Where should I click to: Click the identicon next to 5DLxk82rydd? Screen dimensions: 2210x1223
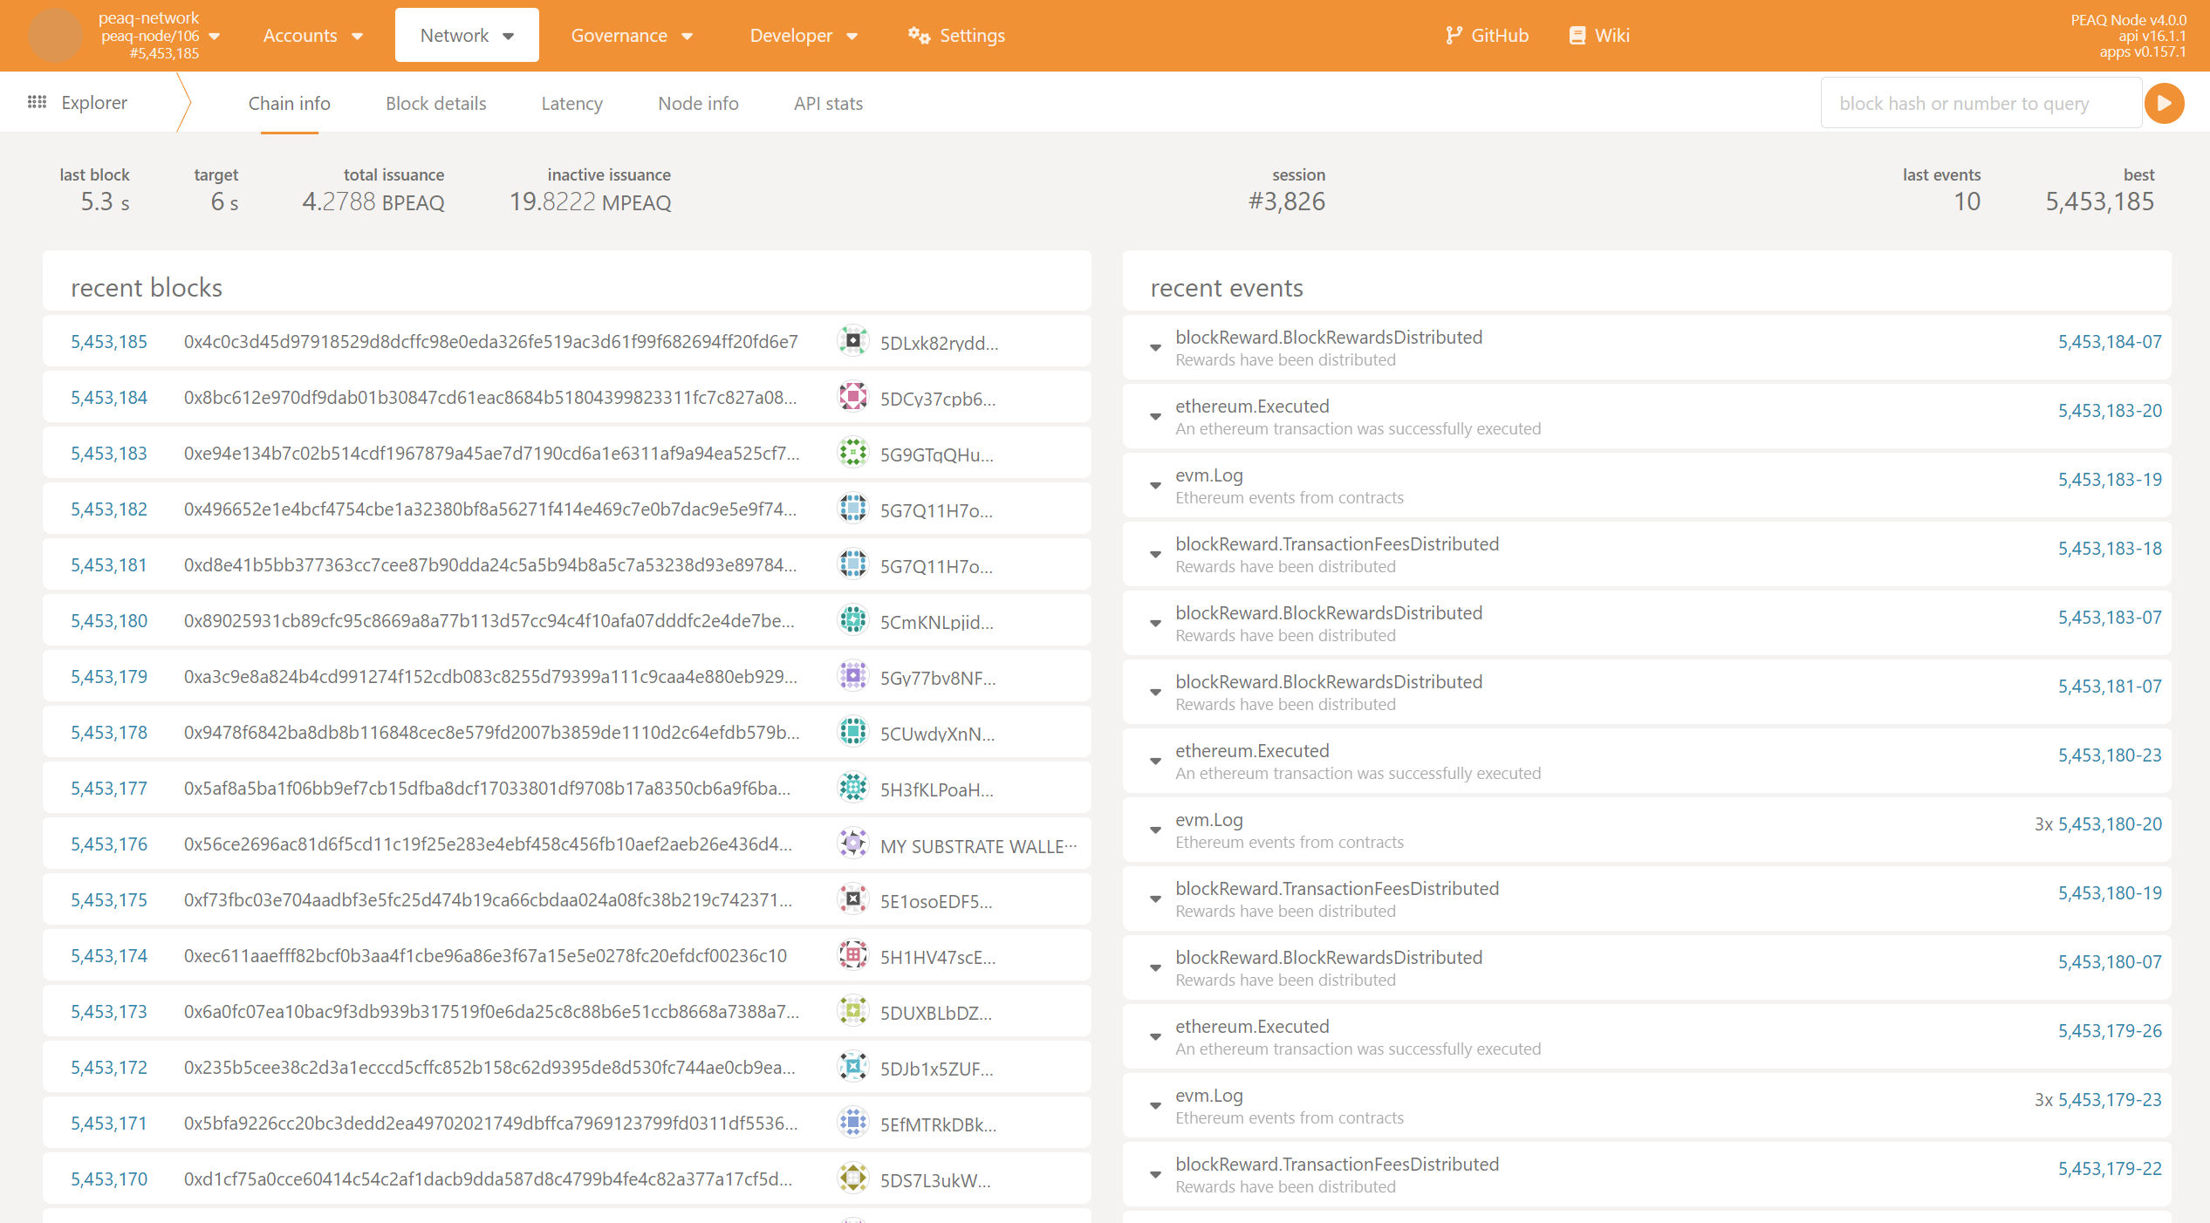(852, 340)
